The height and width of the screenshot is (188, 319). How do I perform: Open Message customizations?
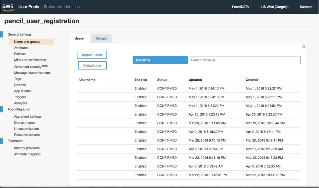click(x=32, y=73)
